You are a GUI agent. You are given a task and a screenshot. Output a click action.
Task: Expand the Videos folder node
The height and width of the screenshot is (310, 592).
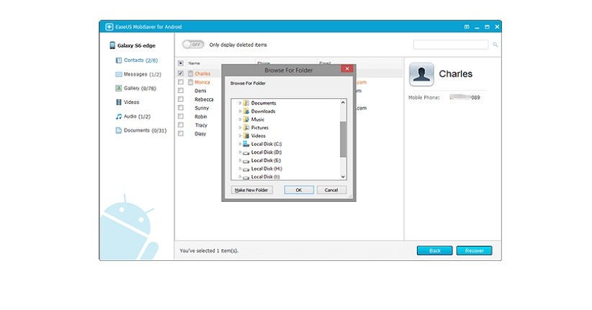pyautogui.click(x=240, y=136)
